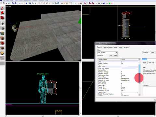Screen dimensions: 156x117
Task: Click the property list scroll down arrow
Action: coord(139,95)
